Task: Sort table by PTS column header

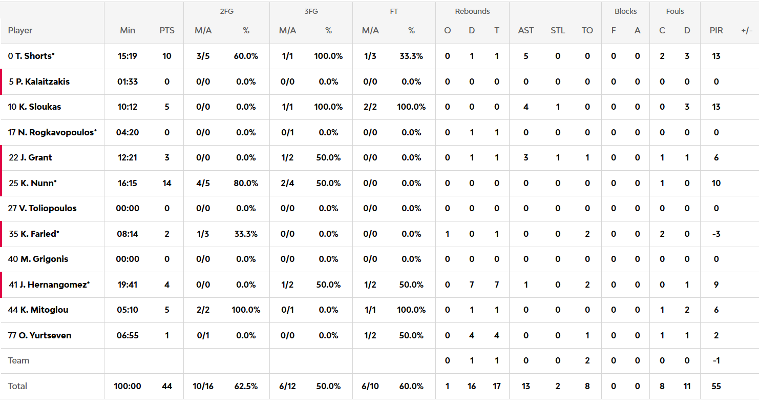Action: point(167,30)
